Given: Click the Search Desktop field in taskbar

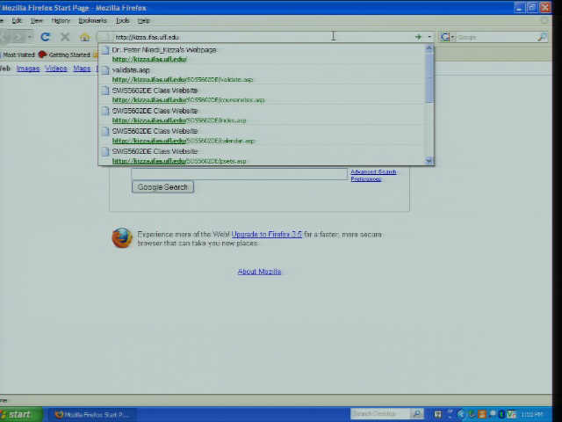Looking at the screenshot, I should point(380,414).
